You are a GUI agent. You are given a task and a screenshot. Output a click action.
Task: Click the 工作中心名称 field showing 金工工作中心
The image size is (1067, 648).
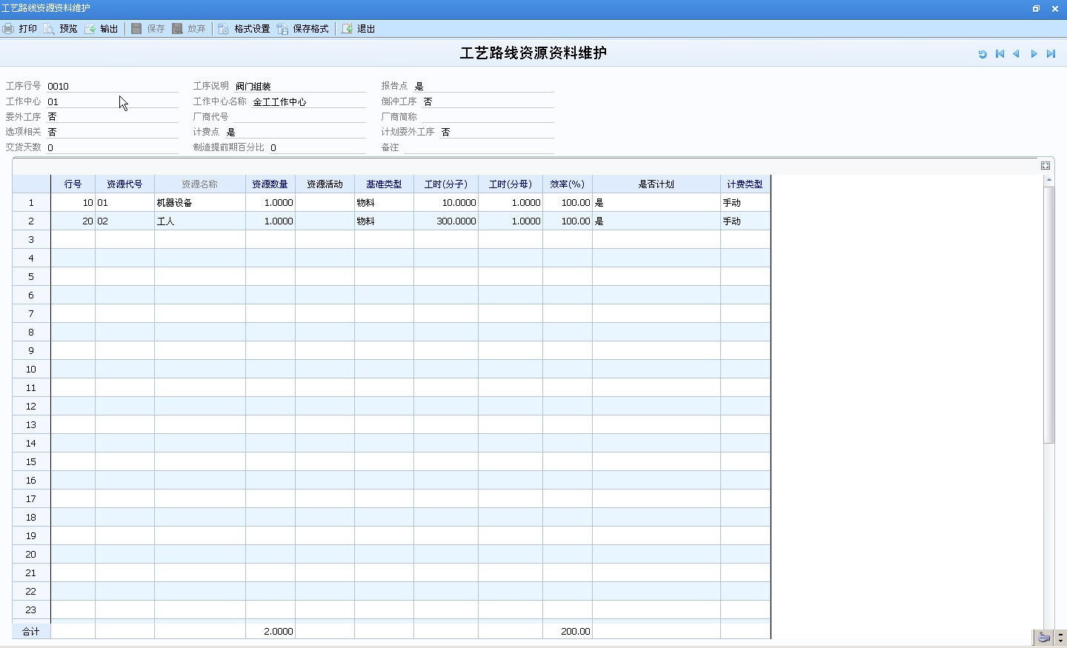click(309, 101)
